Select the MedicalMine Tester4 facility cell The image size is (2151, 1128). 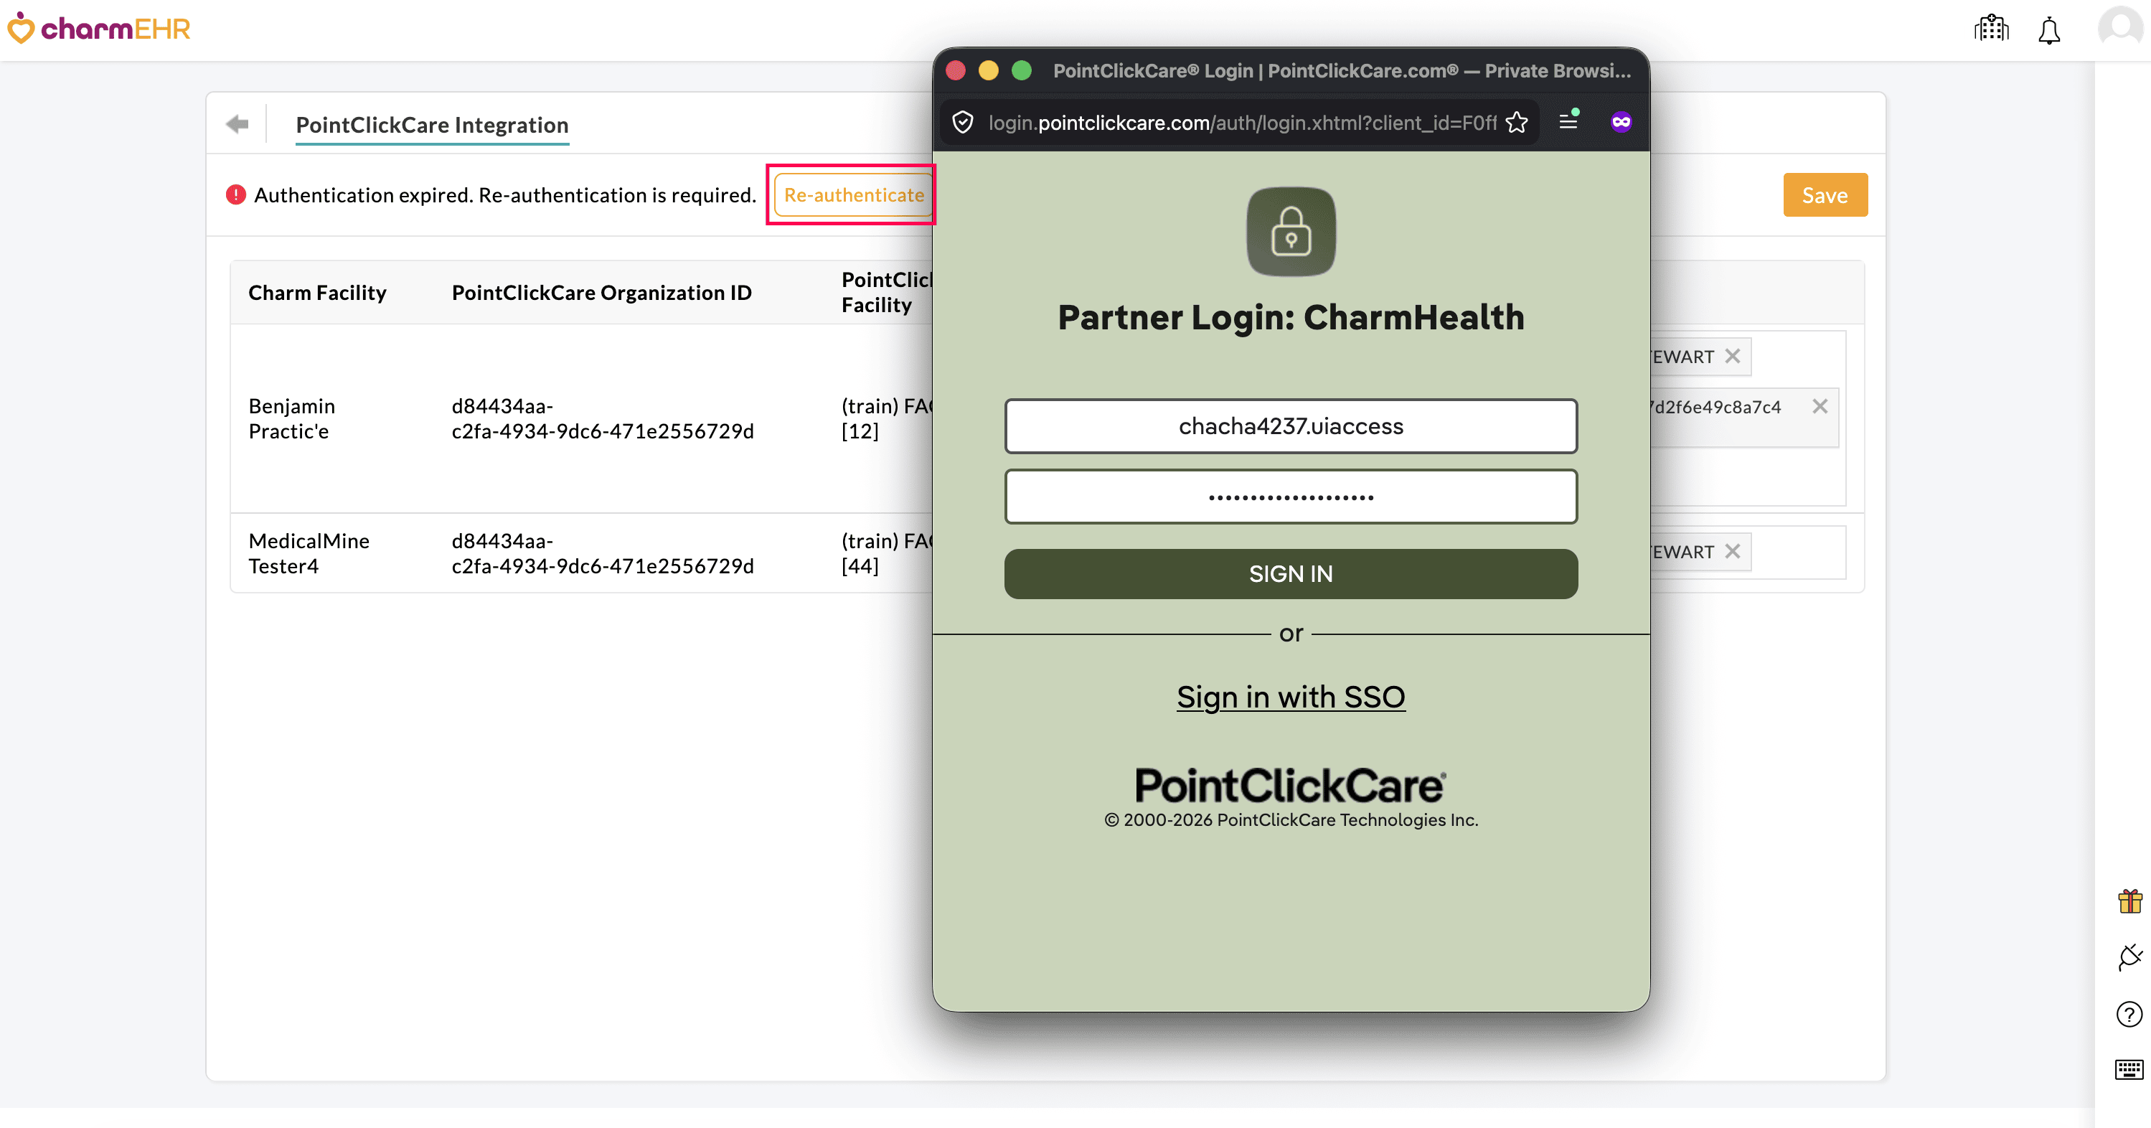(309, 553)
